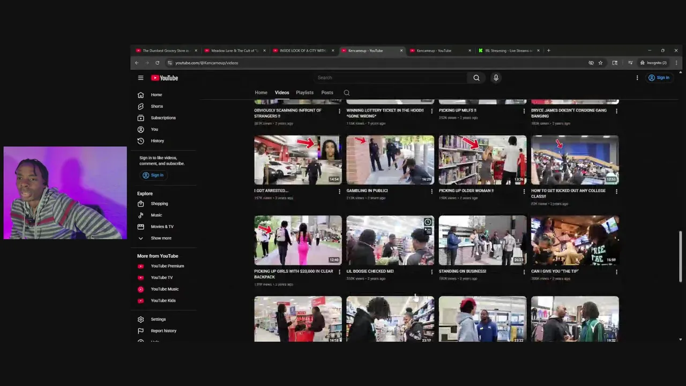
Task: Open 'I GOT ARRESTED...' video thumbnail
Action: click(x=298, y=160)
